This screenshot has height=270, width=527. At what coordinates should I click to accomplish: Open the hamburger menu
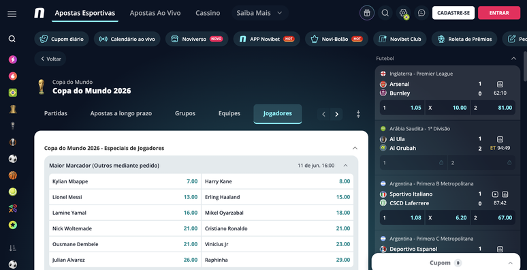12,14
